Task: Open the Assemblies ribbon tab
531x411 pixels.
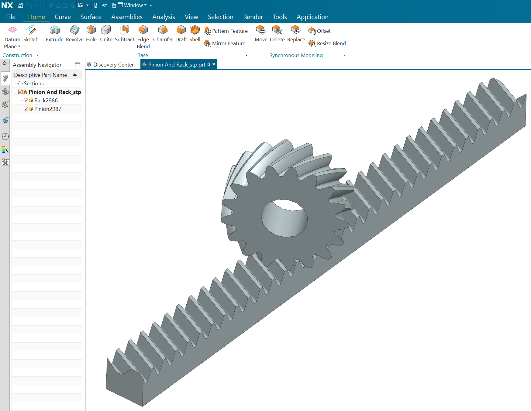Action: 127,17
